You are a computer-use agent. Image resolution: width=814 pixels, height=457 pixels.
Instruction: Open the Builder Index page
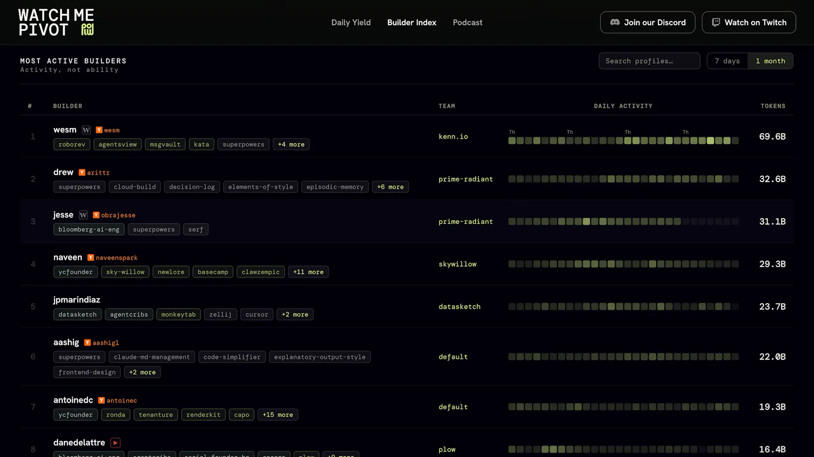[412, 22]
